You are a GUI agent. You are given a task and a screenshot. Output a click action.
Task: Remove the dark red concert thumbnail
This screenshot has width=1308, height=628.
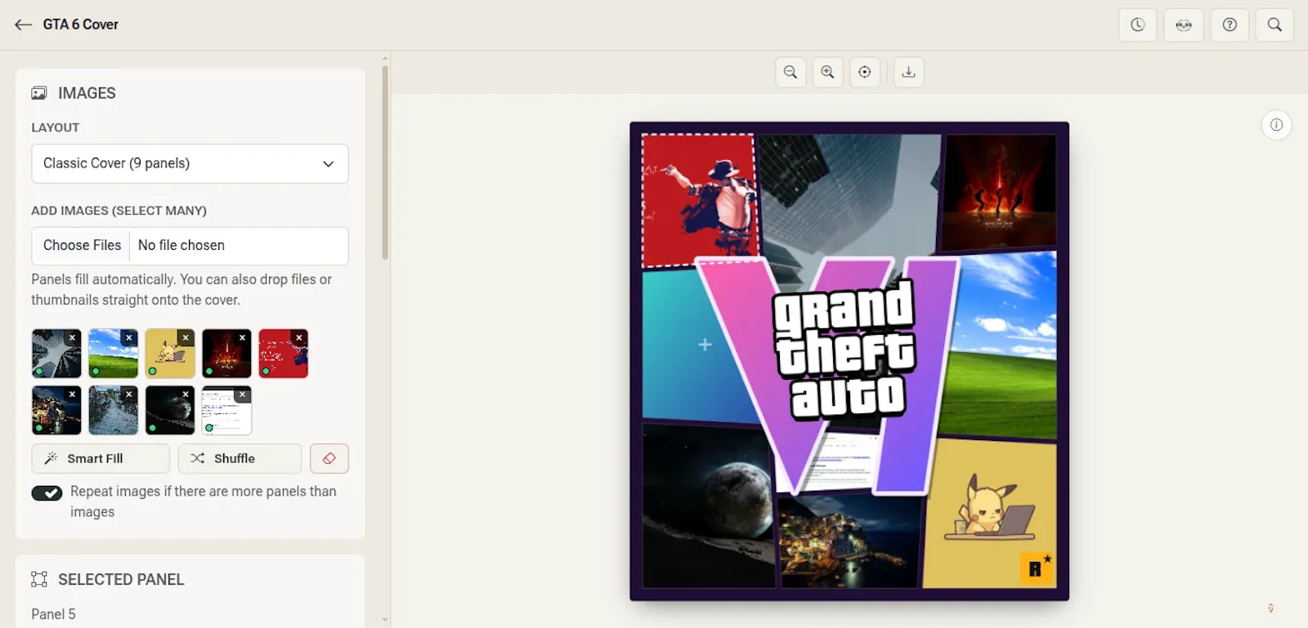click(243, 337)
